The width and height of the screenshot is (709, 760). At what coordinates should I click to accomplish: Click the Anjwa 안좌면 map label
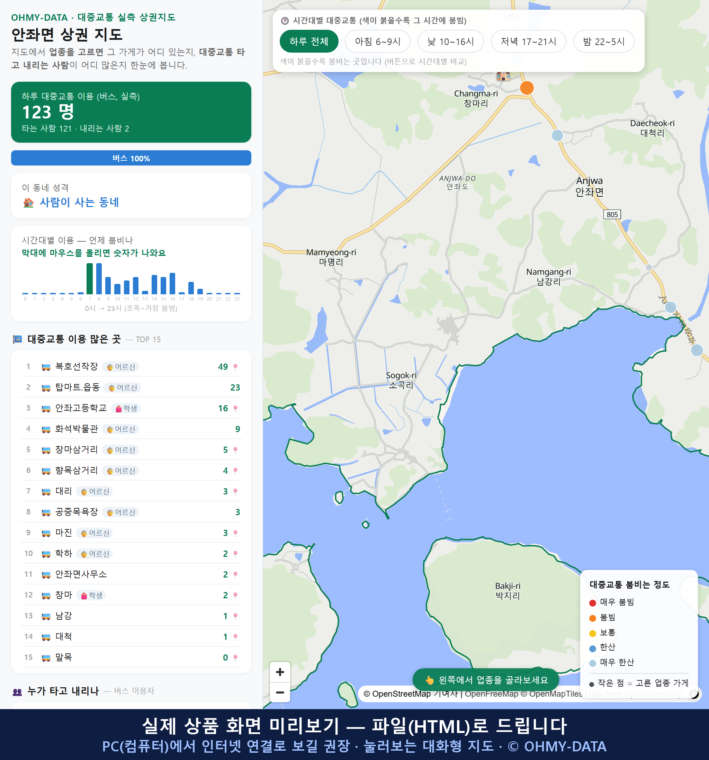pyautogui.click(x=589, y=186)
